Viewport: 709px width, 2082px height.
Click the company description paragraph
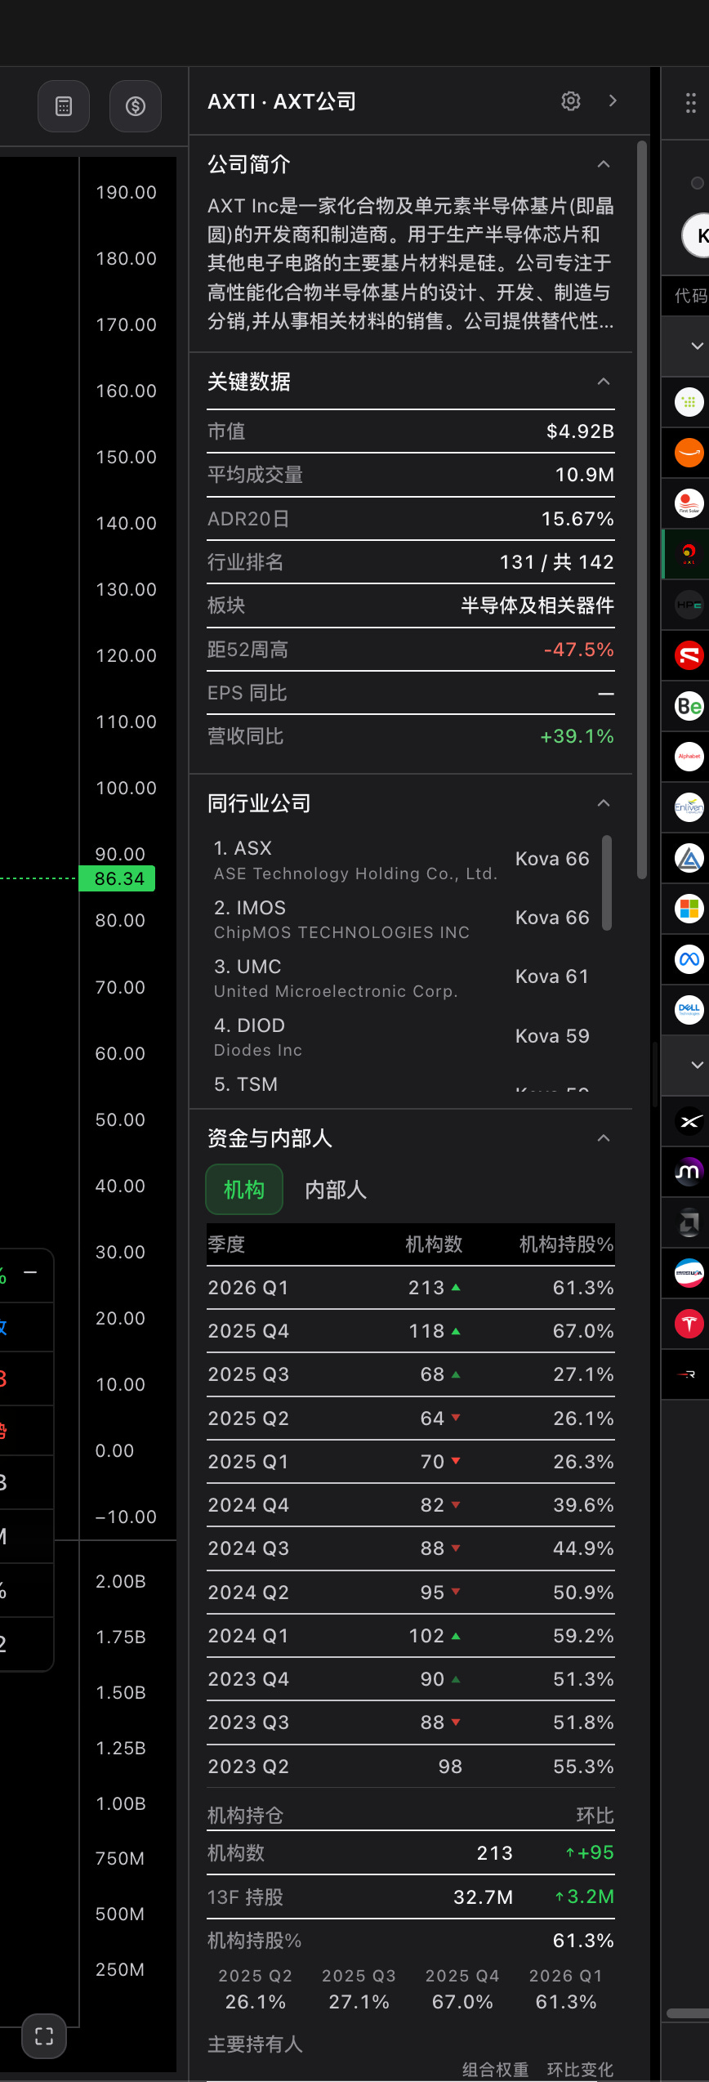pos(411,264)
